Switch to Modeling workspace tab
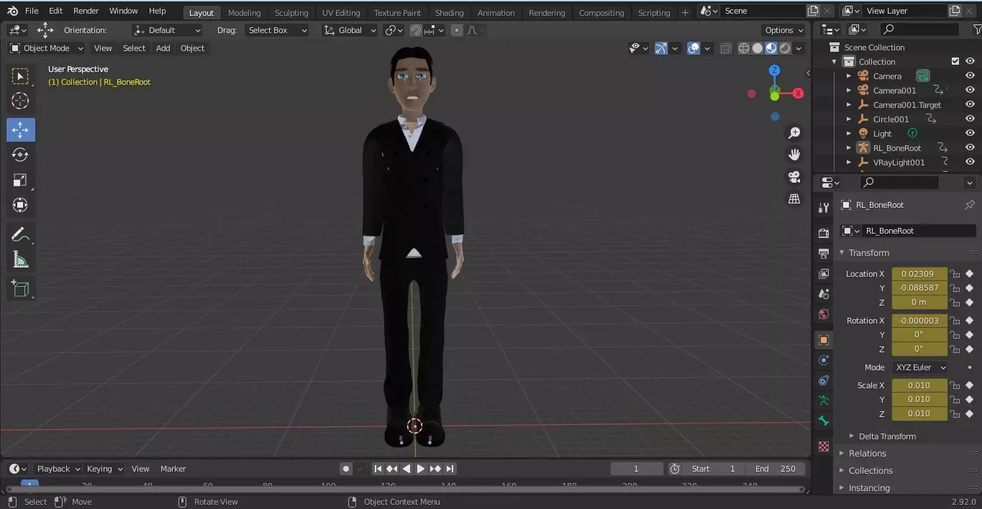982x509 pixels. 244,12
